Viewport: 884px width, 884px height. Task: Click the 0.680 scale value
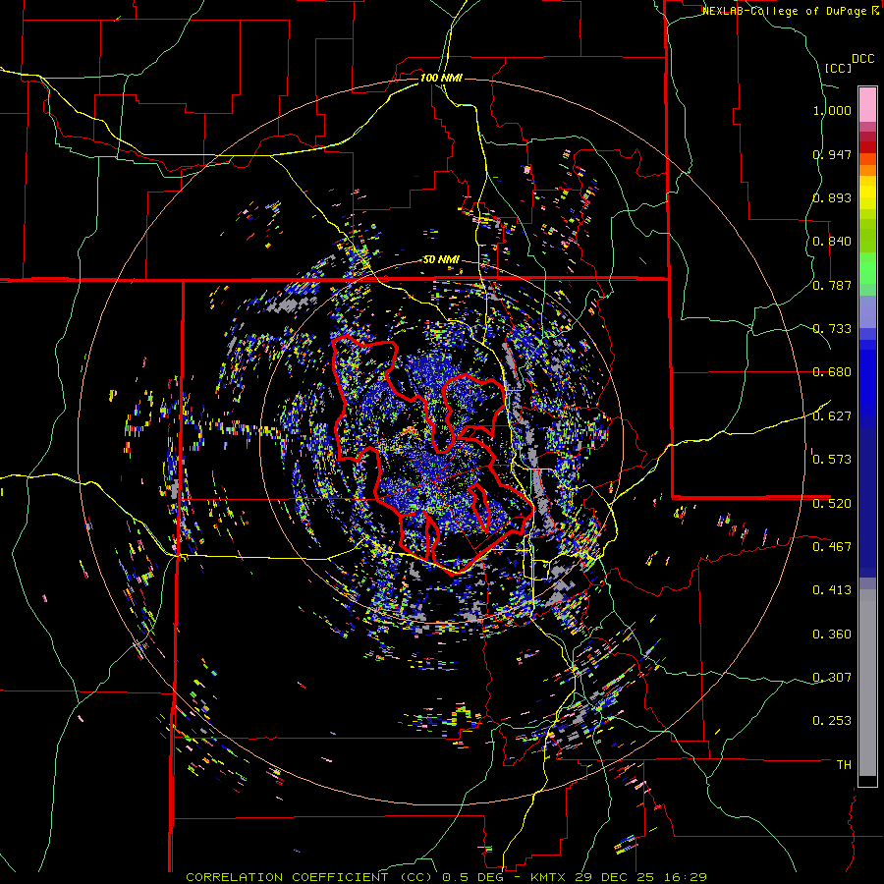click(832, 372)
